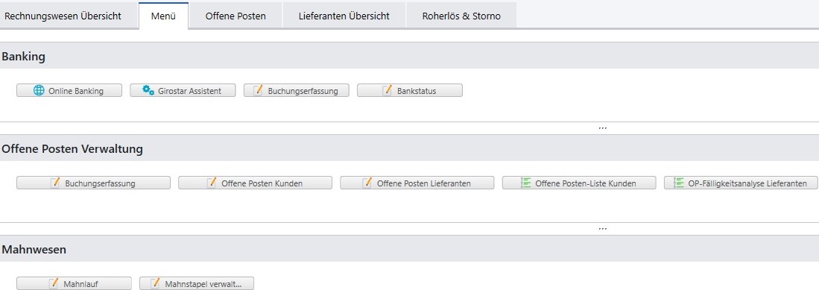Click the Mahnwesen section header
The width and height of the screenshot is (819, 290).
pos(410,250)
